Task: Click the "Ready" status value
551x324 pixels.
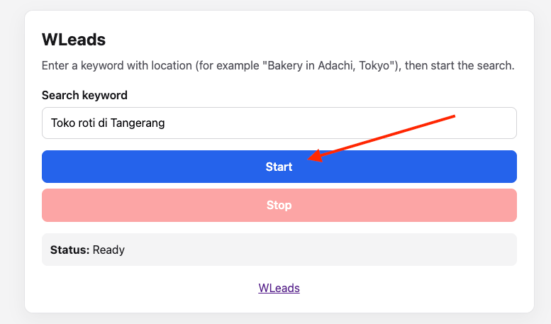Action: point(108,250)
